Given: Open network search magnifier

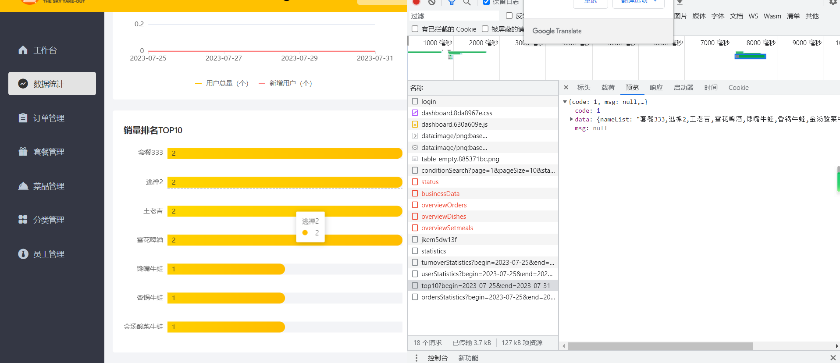Looking at the screenshot, I should click(467, 2).
